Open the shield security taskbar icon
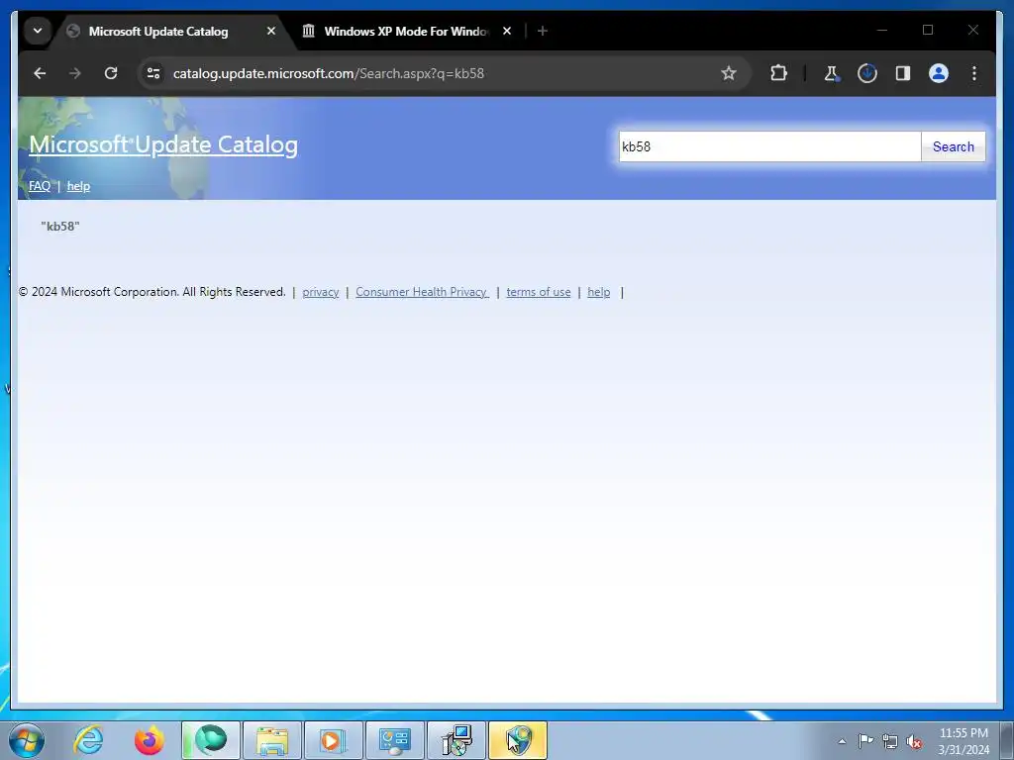This screenshot has height=760, width=1014. (518, 740)
